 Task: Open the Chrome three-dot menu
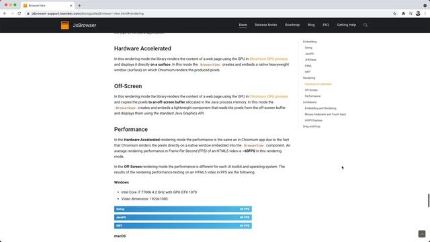click(425, 13)
